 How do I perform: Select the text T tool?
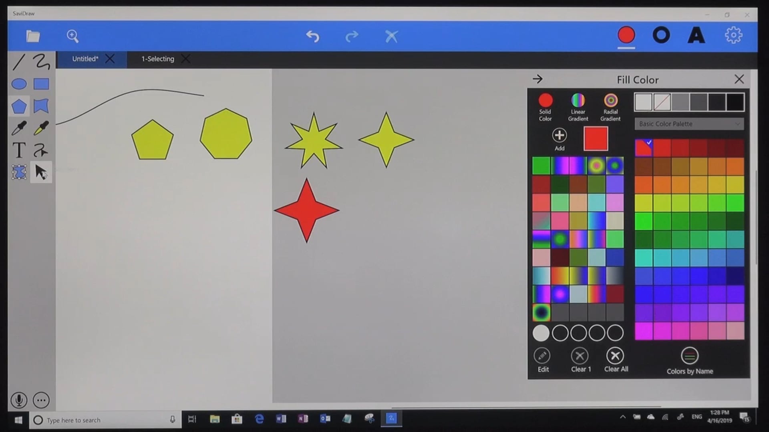pyautogui.click(x=19, y=150)
